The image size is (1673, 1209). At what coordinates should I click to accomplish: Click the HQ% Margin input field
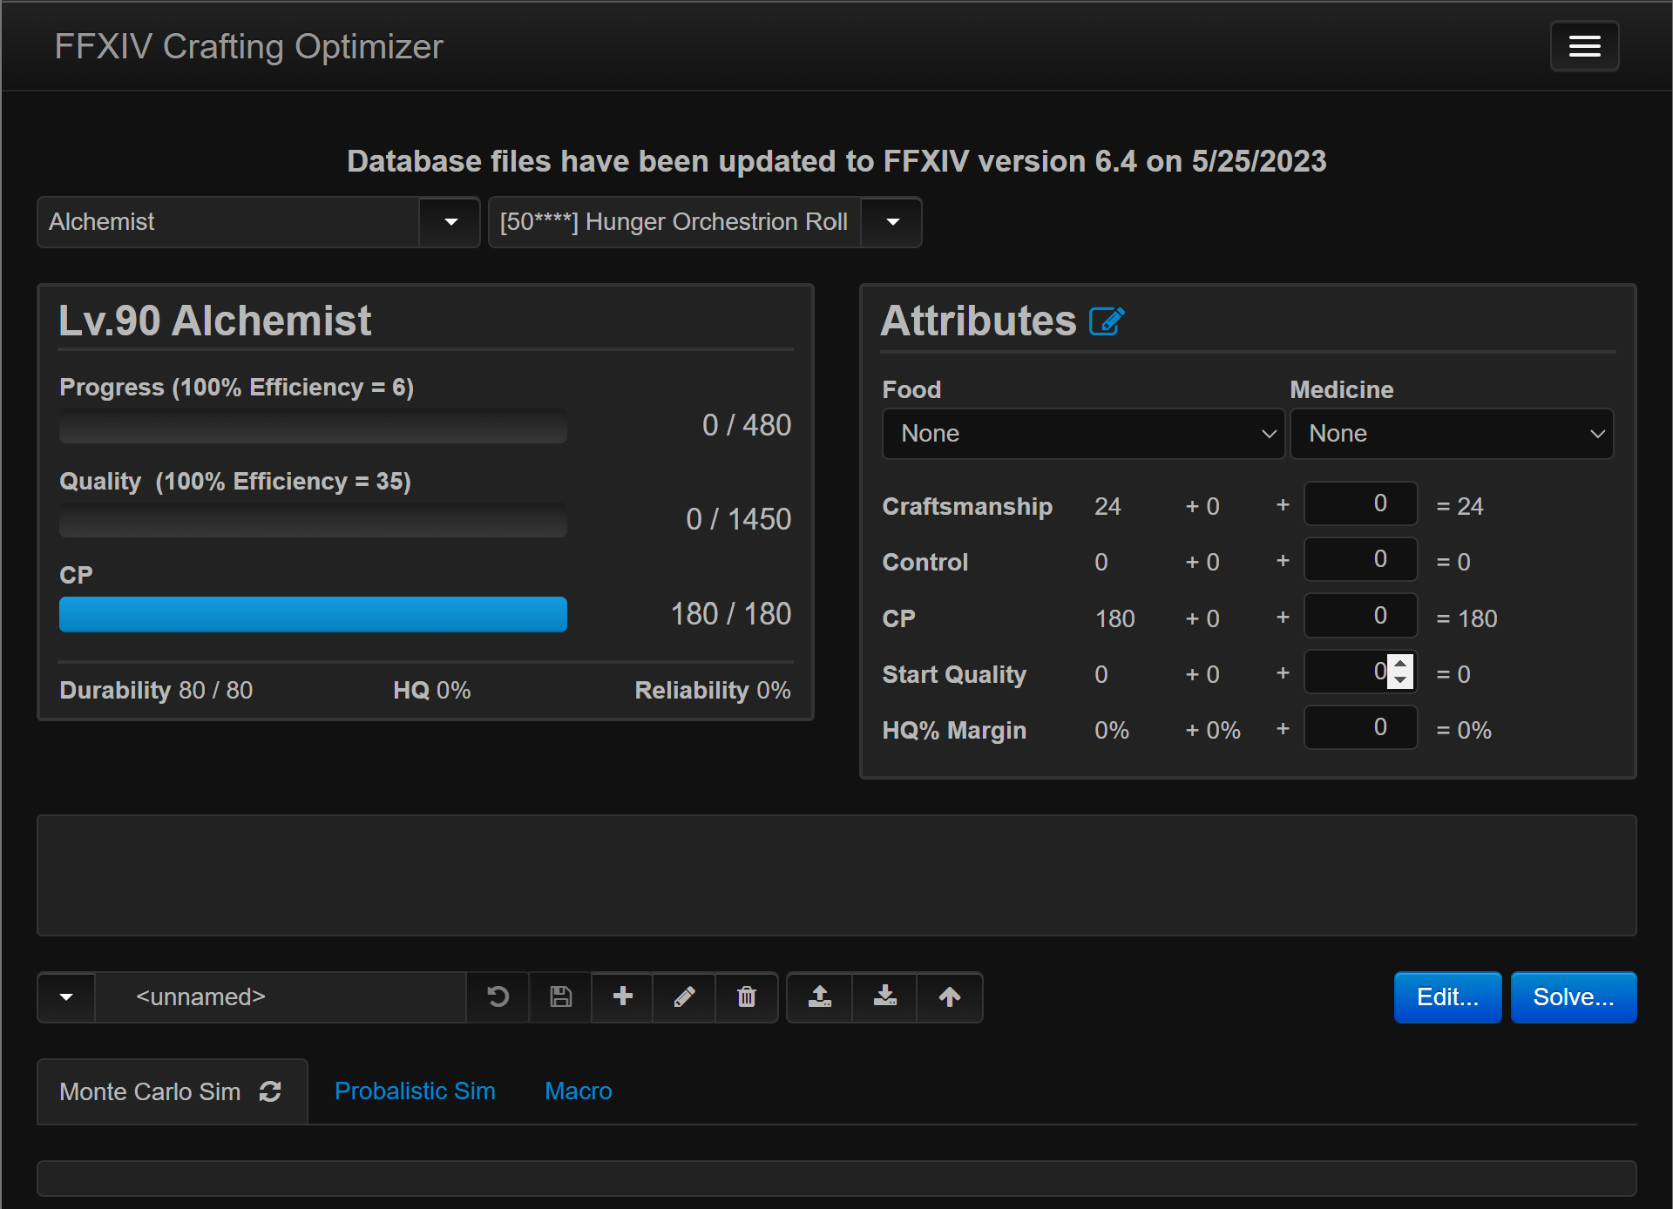[x=1360, y=727]
